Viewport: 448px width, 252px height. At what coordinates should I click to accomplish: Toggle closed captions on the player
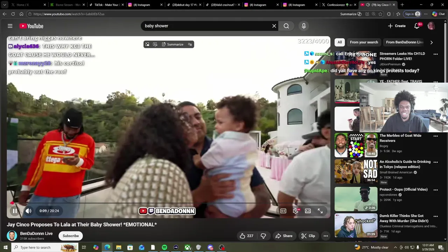point(283,211)
